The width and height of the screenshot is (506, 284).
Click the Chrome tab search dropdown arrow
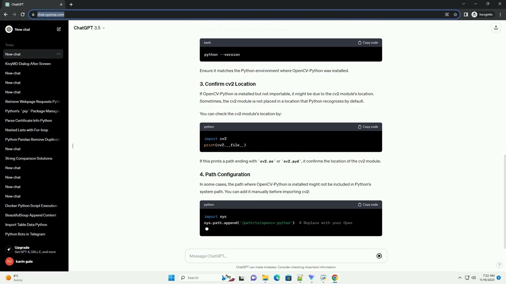[463, 4]
